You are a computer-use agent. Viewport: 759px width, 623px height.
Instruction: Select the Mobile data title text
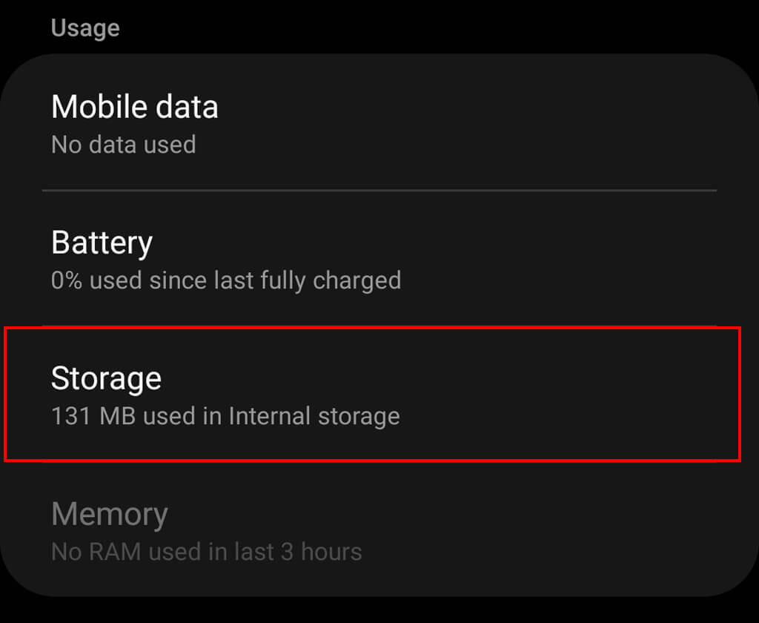click(x=134, y=107)
